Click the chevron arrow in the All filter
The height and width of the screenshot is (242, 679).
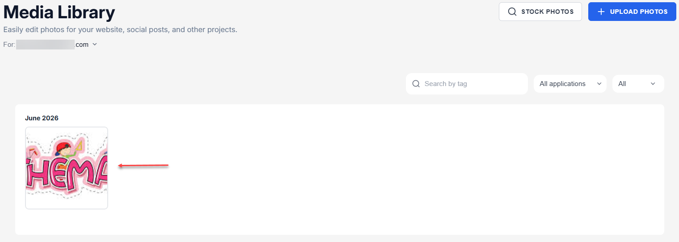[x=653, y=84]
